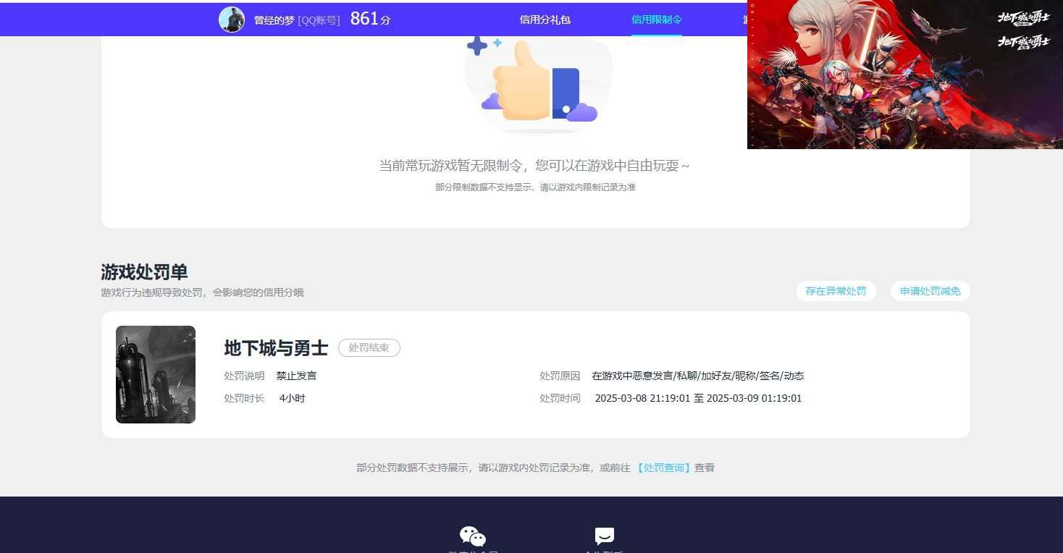Click the floating game promo banner
1063x553 pixels.
(x=905, y=75)
